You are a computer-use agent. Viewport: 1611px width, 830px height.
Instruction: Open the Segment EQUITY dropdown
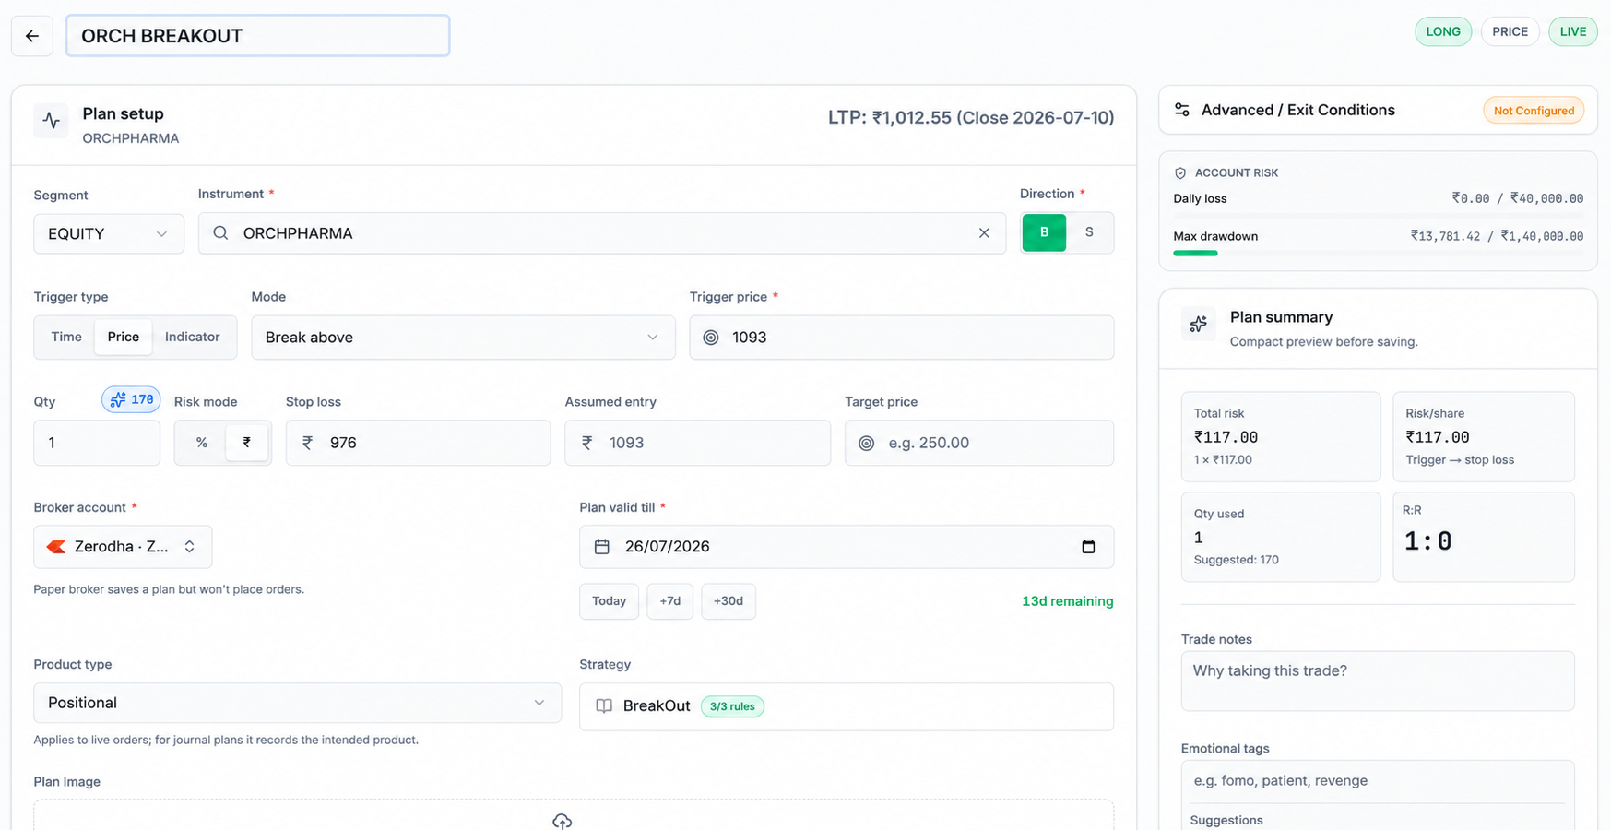point(109,233)
